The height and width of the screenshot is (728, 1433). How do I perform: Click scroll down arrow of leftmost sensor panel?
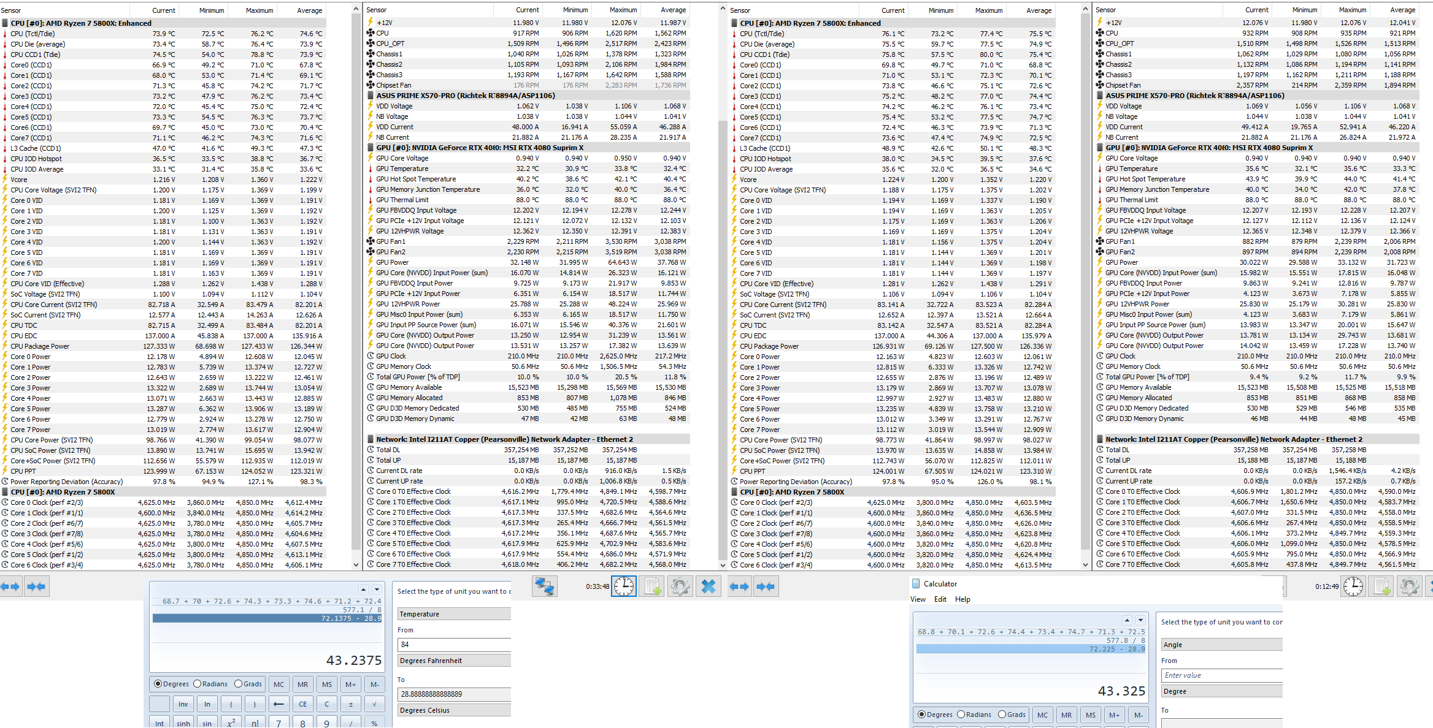356,565
